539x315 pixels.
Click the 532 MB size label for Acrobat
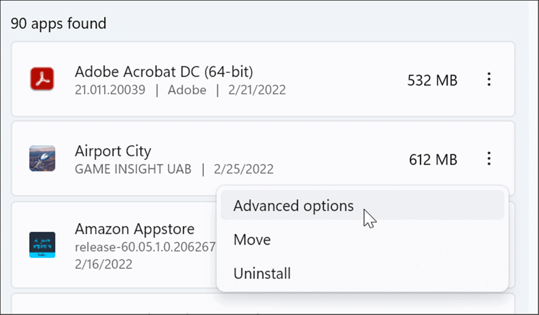point(432,80)
